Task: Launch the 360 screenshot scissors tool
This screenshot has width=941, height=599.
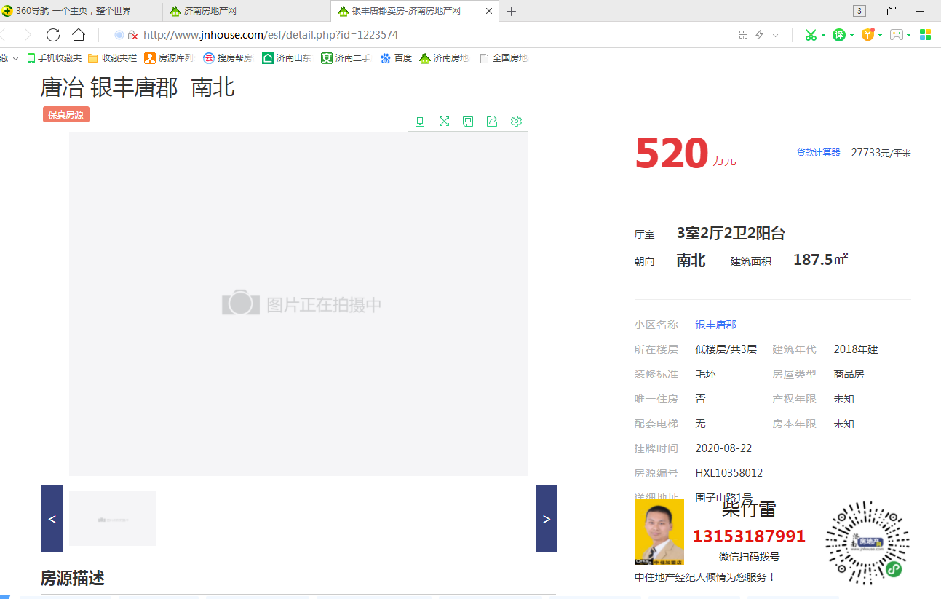Action: [x=810, y=34]
